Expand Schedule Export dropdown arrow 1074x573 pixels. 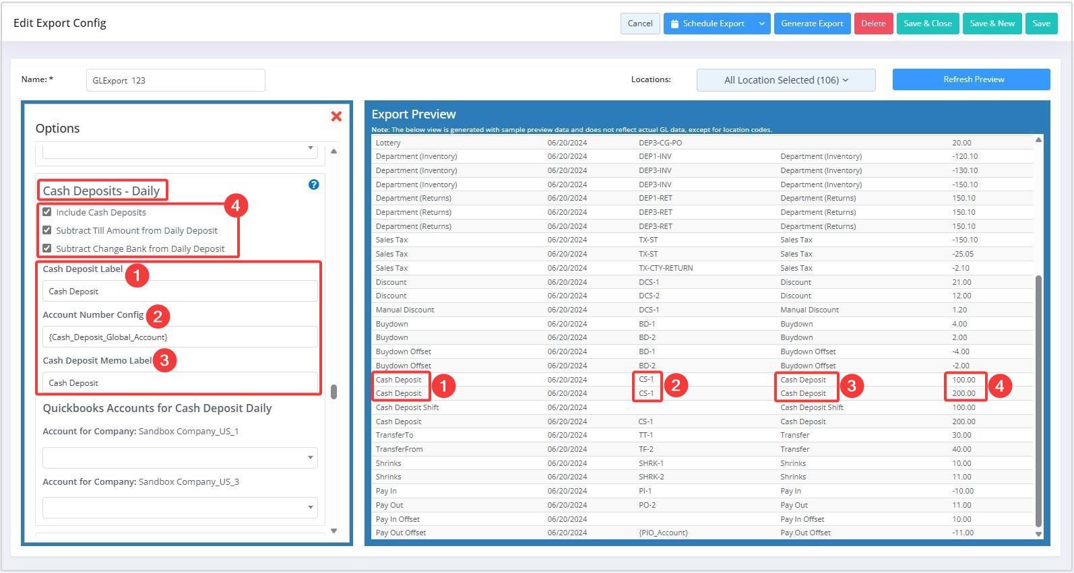(761, 24)
